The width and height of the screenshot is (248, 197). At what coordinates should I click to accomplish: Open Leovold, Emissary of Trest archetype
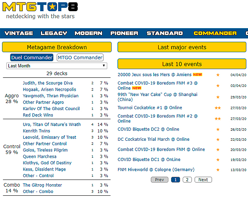[50, 137]
